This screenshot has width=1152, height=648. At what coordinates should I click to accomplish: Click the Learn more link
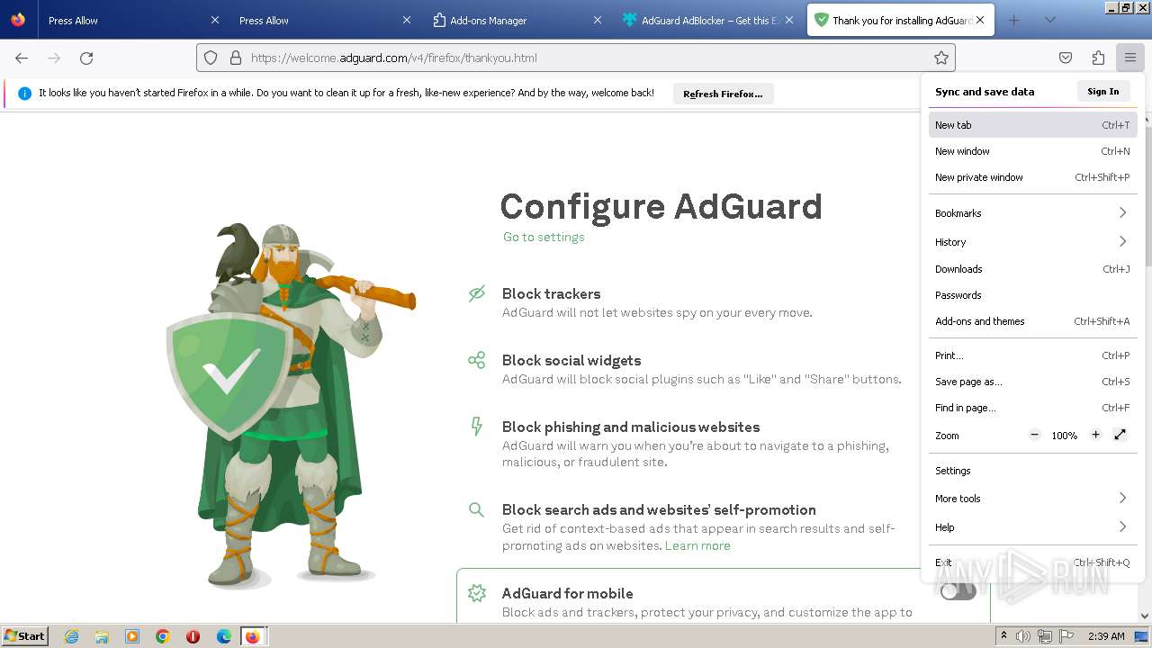697,545
